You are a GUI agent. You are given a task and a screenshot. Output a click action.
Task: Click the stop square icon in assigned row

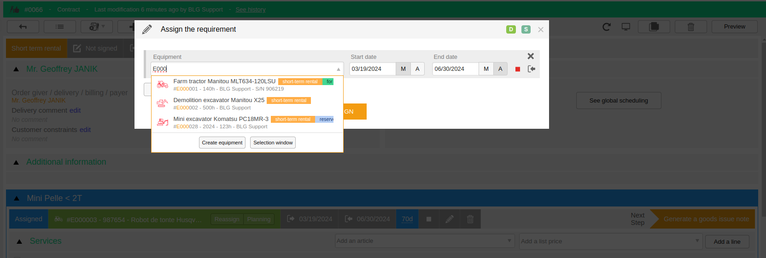[x=429, y=219]
